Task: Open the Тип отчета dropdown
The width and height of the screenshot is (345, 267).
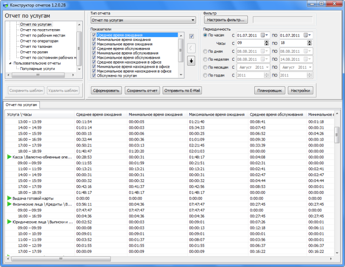Action: [143, 20]
